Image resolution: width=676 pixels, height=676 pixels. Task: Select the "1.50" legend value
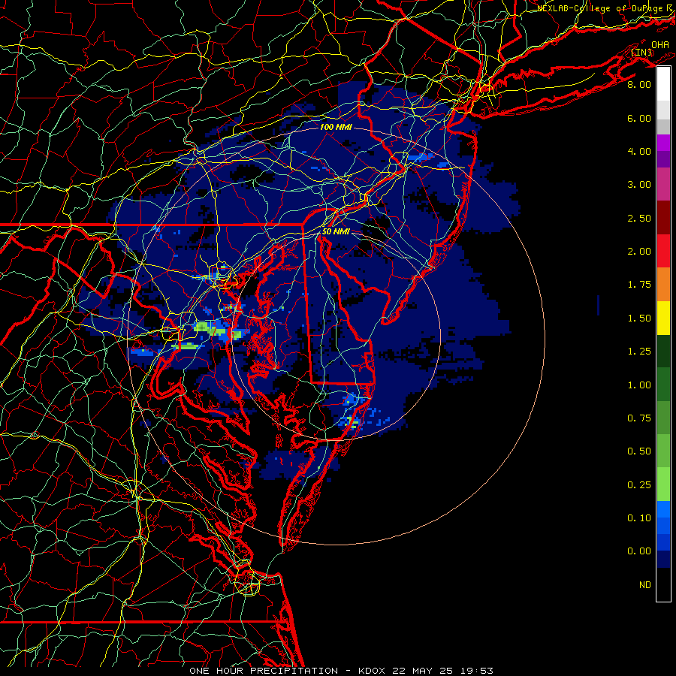[x=639, y=318]
